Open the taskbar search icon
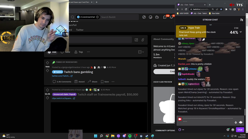248x139 pixels. click(x=101, y=136)
